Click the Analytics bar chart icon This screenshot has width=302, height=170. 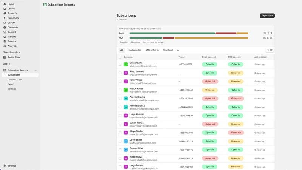[5, 46]
